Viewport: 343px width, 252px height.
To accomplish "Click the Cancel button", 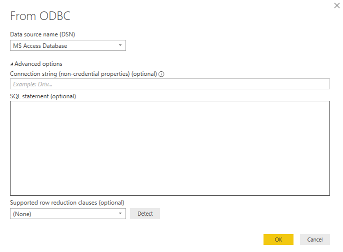I will point(315,240).
